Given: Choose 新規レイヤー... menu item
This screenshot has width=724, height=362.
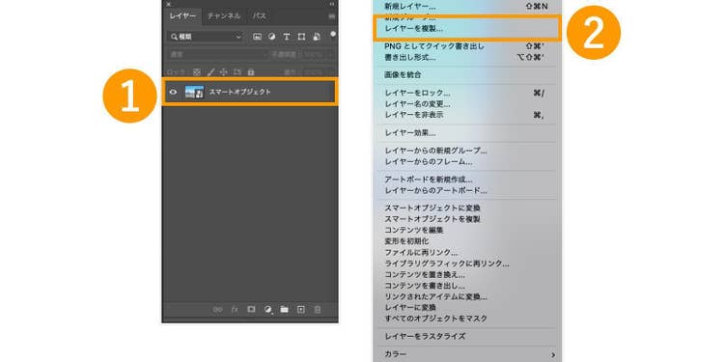Looking at the screenshot, I should click(x=467, y=7).
